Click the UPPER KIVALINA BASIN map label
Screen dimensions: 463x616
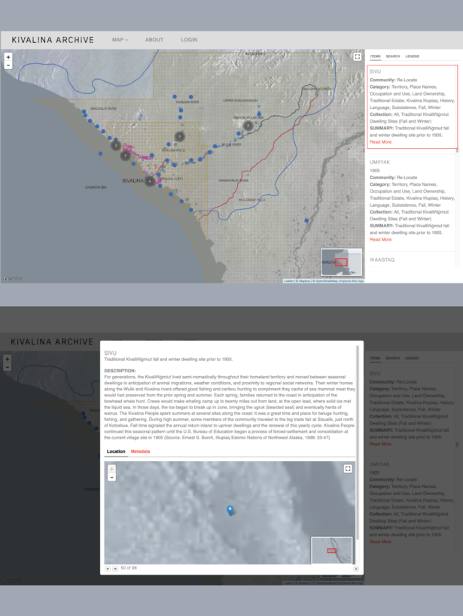click(x=240, y=101)
